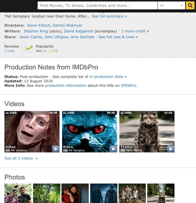Click the green popularity trend icon

click(x=29, y=48)
